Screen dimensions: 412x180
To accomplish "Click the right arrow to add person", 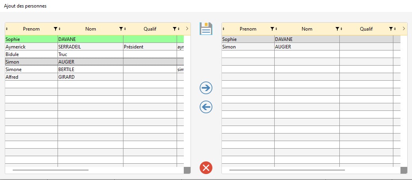I will [206, 88].
